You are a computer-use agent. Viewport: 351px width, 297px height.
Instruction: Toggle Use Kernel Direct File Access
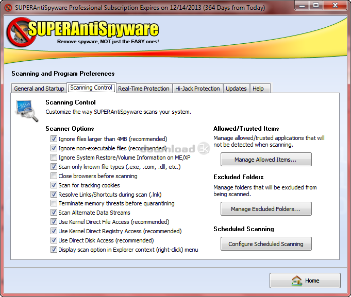pos(54,222)
